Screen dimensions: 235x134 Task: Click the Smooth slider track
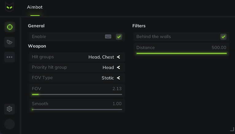coord(77,109)
